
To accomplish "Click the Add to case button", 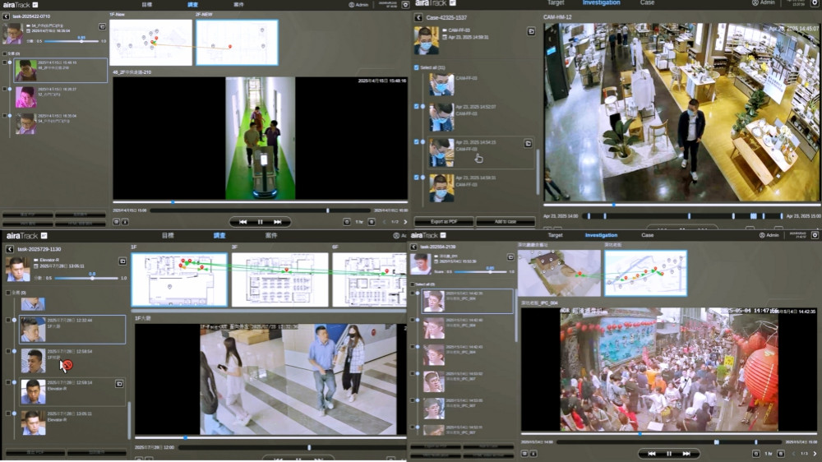I will pyautogui.click(x=506, y=222).
